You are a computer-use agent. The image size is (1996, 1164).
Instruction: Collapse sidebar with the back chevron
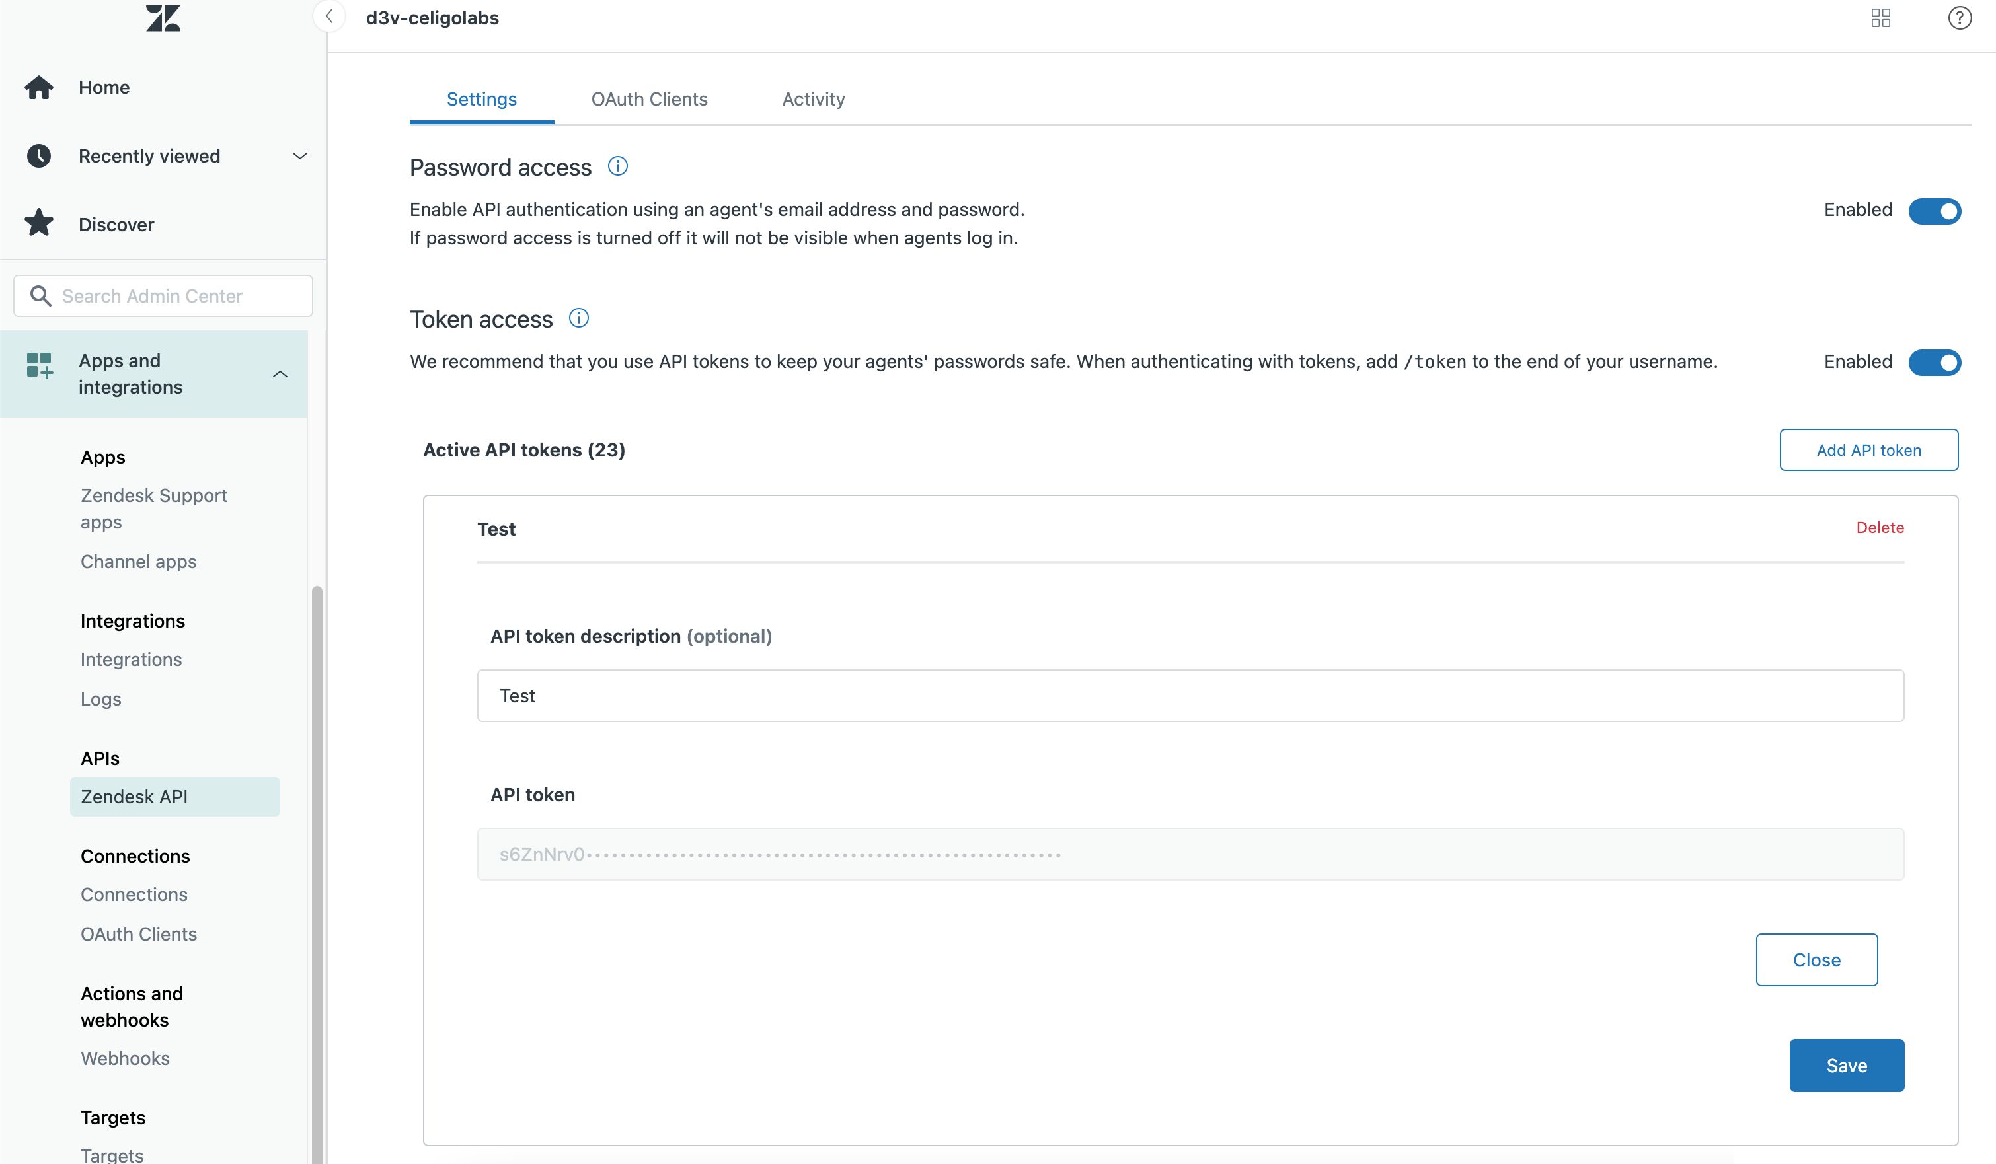click(330, 16)
